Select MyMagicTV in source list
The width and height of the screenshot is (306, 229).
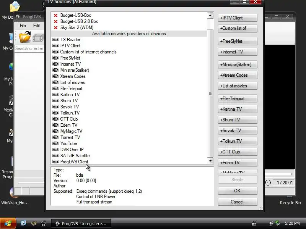pyautogui.click(x=71, y=131)
